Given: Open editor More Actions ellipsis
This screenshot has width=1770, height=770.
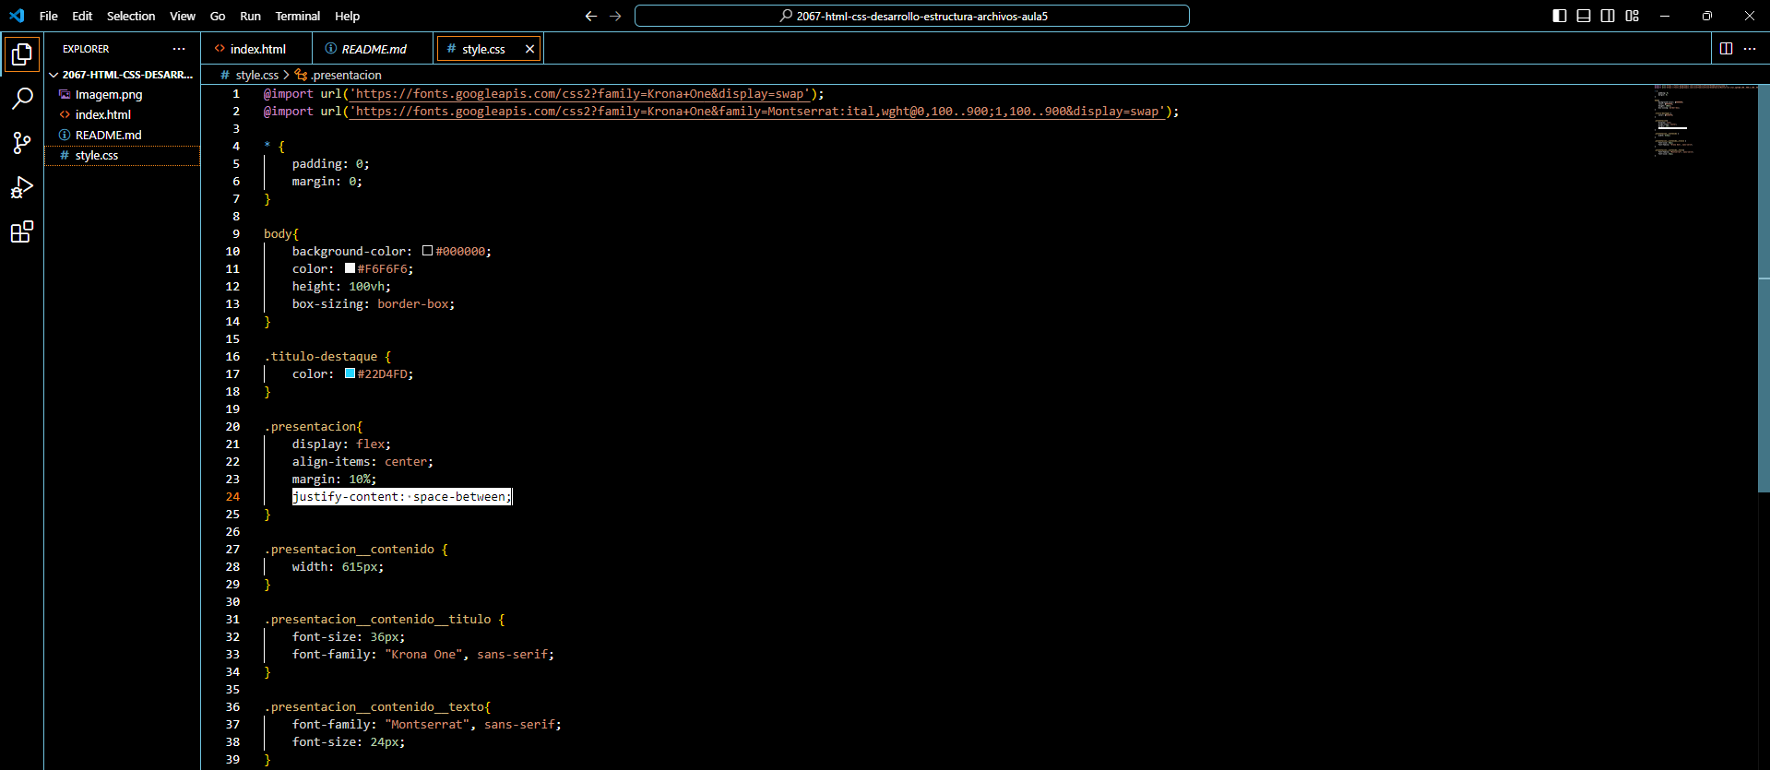Looking at the screenshot, I should tap(1750, 49).
